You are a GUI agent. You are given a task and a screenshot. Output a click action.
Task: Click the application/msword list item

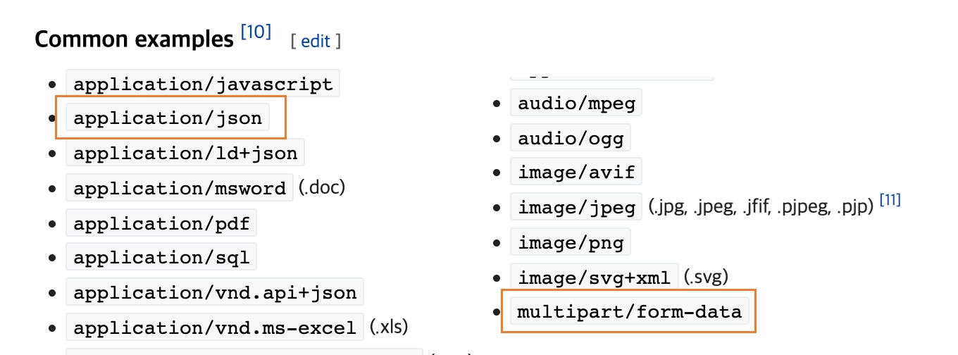tap(180, 188)
